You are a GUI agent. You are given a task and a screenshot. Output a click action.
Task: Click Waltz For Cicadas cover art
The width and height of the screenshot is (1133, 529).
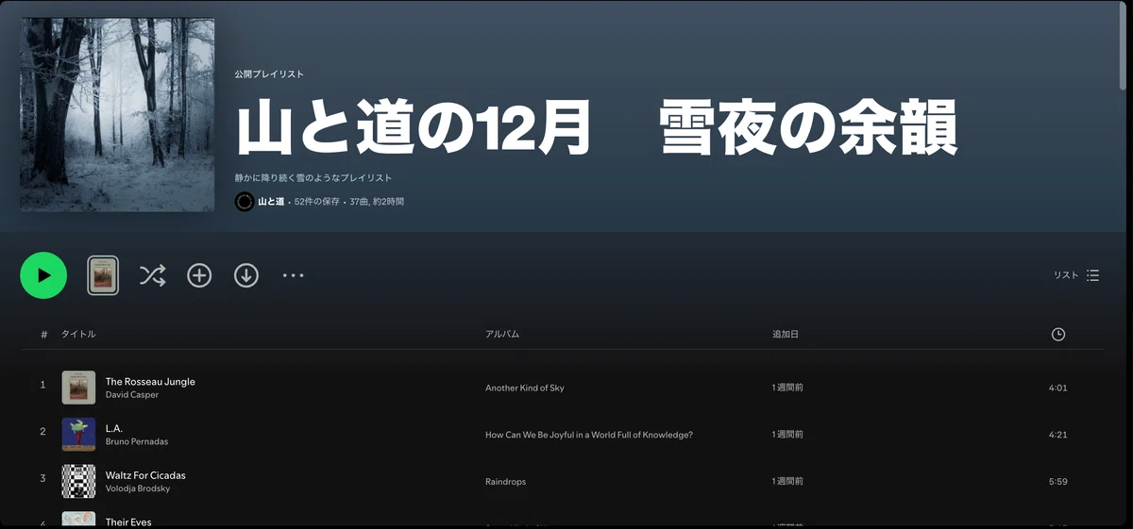(x=78, y=482)
